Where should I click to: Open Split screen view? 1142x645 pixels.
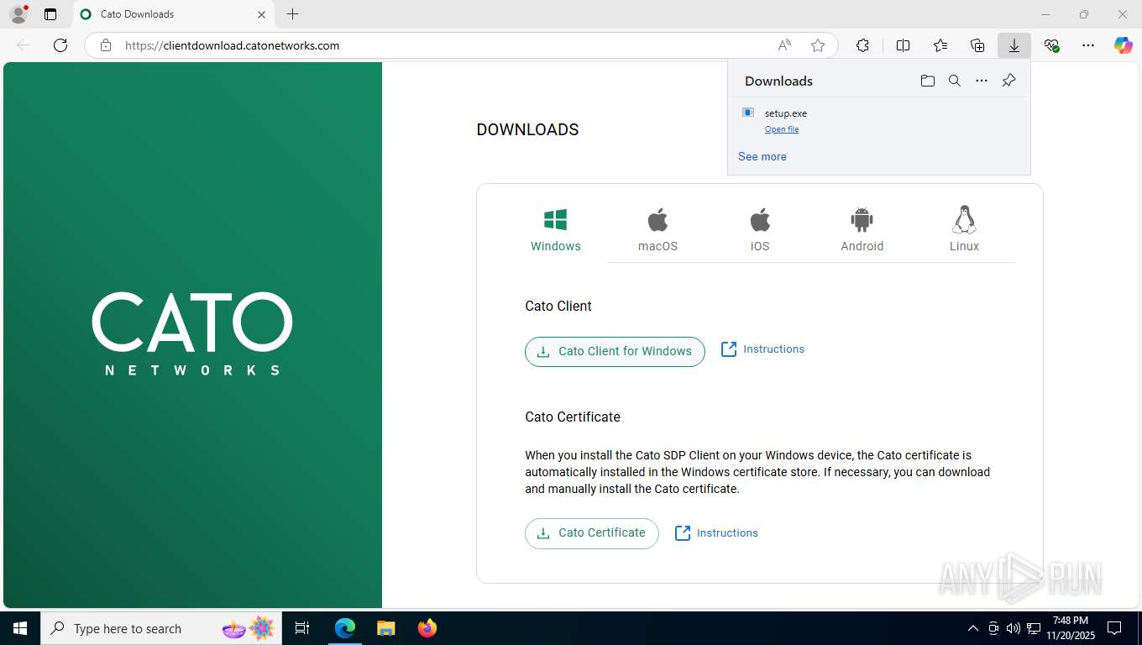click(904, 45)
